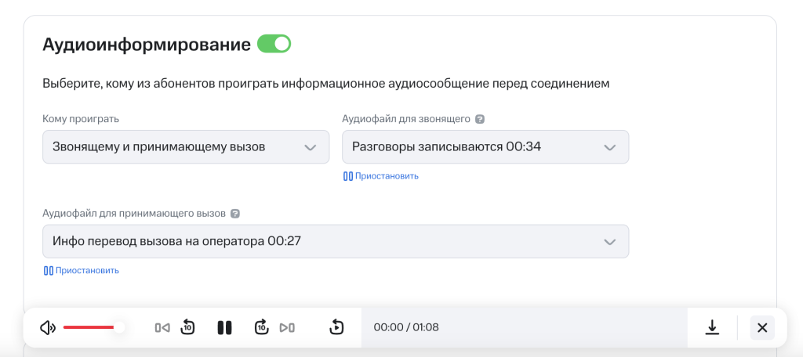
Task: Forward 10 seconds in the player
Action: point(261,326)
